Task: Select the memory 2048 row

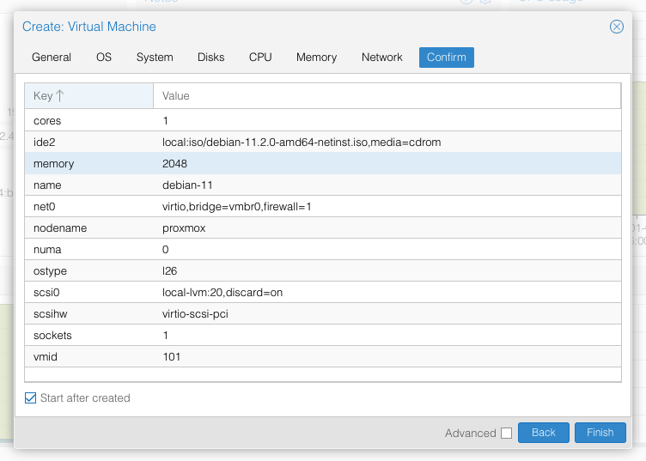Action: [x=322, y=164]
